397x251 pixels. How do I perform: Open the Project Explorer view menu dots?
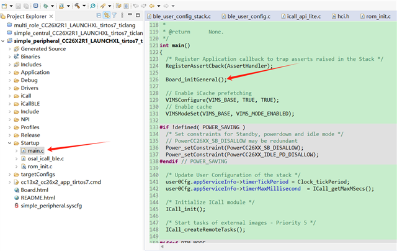[122, 16]
